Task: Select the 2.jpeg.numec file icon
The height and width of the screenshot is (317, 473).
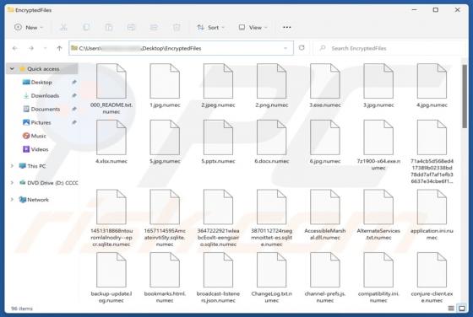Action: pyautogui.click(x=218, y=81)
